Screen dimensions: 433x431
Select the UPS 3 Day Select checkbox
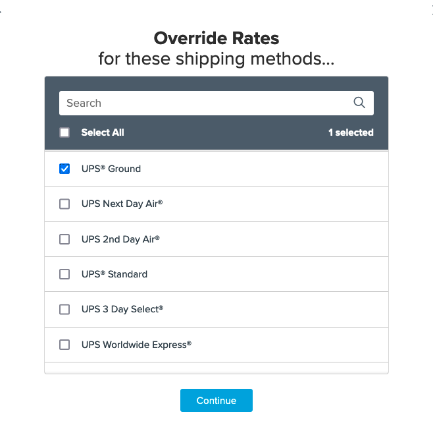pyautogui.click(x=64, y=309)
